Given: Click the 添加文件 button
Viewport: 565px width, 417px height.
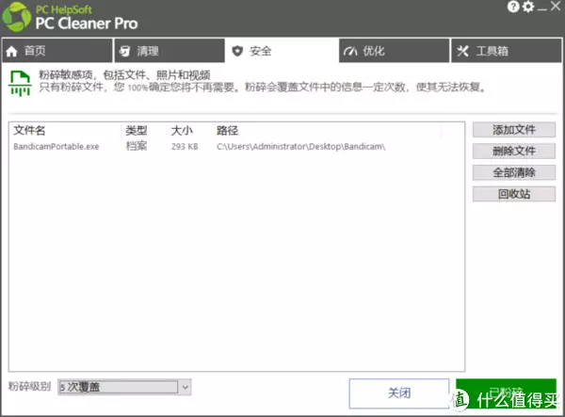Looking at the screenshot, I should coord(514,130).
